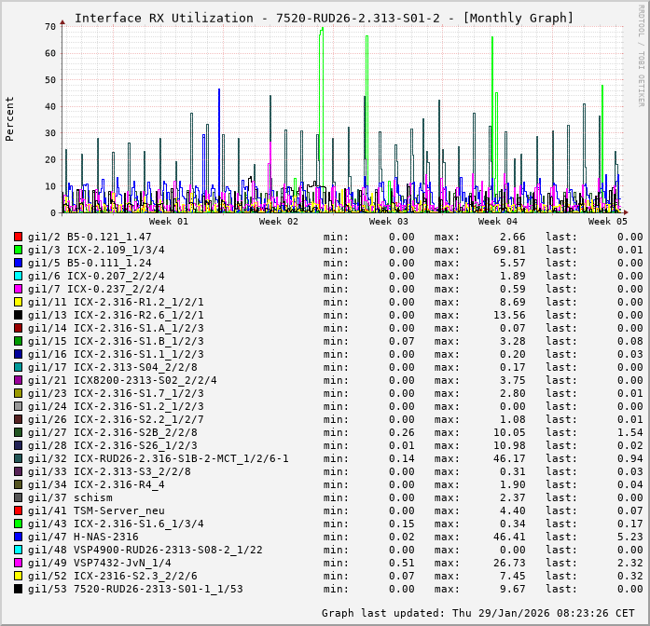This screenshot has width=650, height=626.
Task: Click the blue swatch next to gi1/47 H-NAS-2316
Action: click(18, 537)
